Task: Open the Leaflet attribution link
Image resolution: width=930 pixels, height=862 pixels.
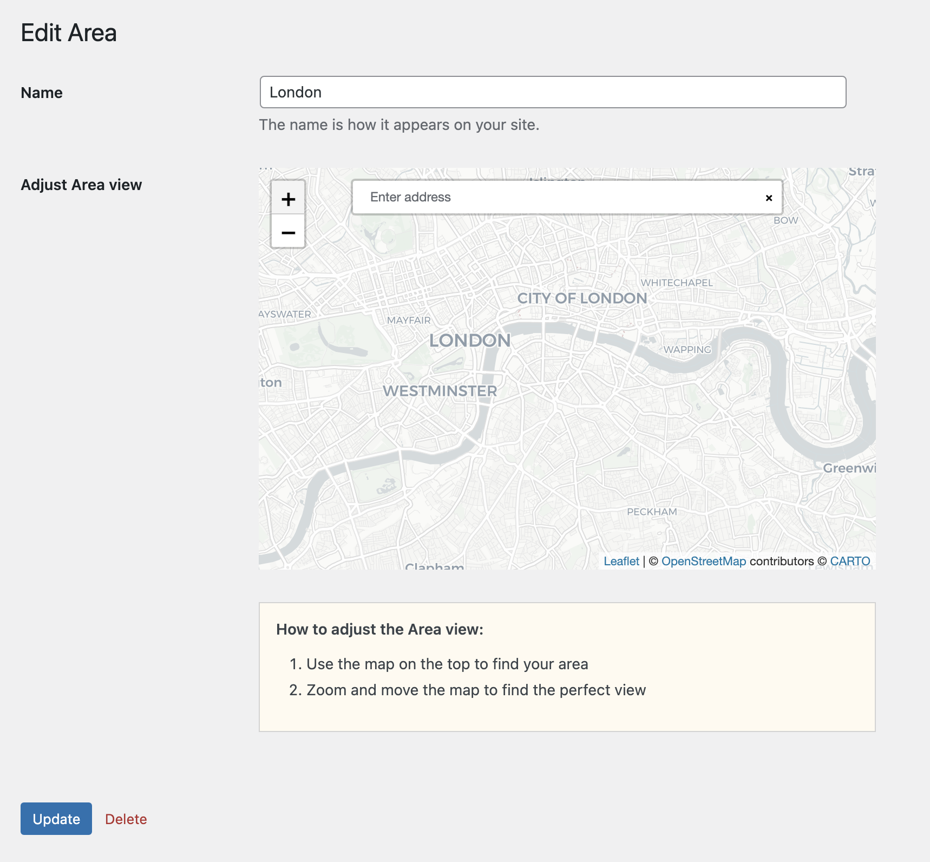Action: pyautogui.click(x=621, y=561)
